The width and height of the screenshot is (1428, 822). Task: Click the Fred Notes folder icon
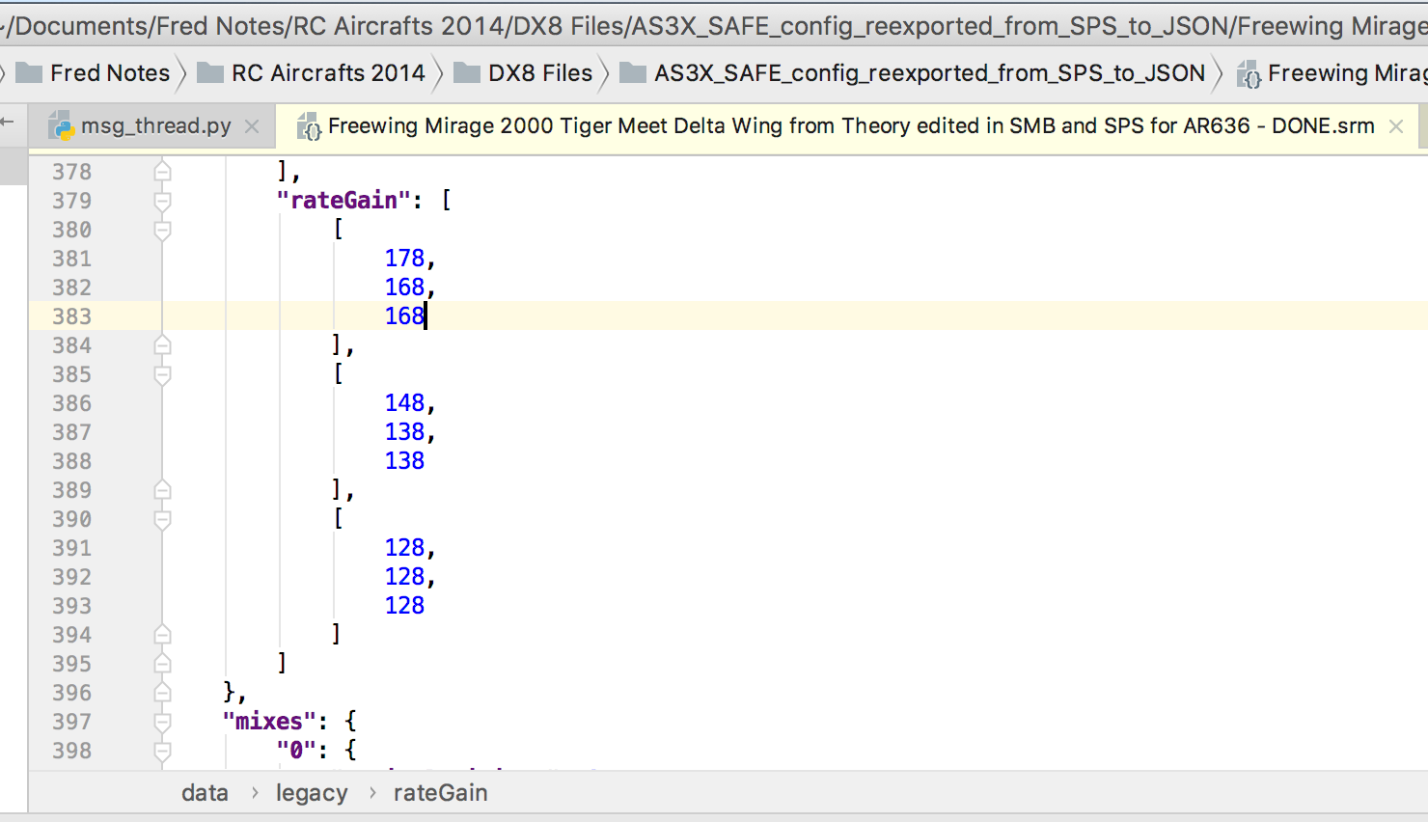(x=29, y=73)
